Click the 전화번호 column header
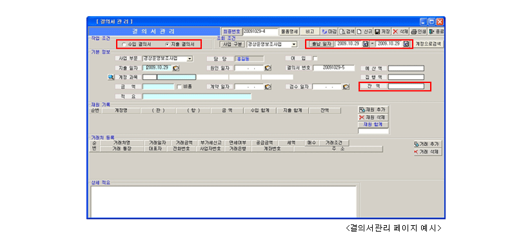 (x=181, y=149)
